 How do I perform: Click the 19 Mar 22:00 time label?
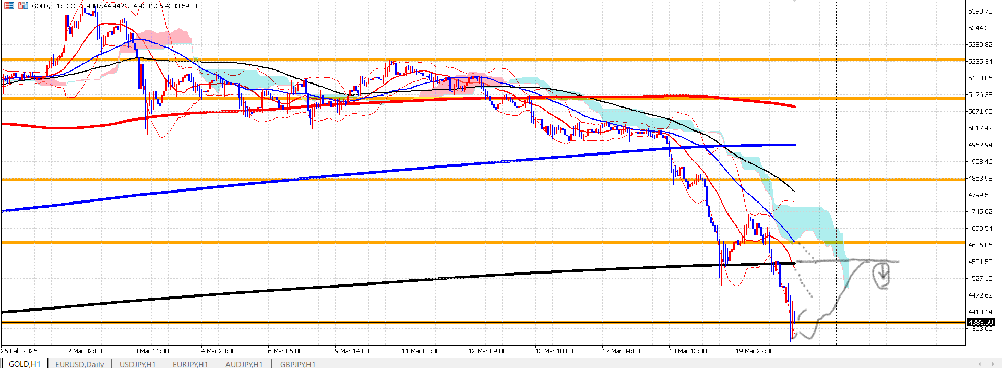pos(755,351)
